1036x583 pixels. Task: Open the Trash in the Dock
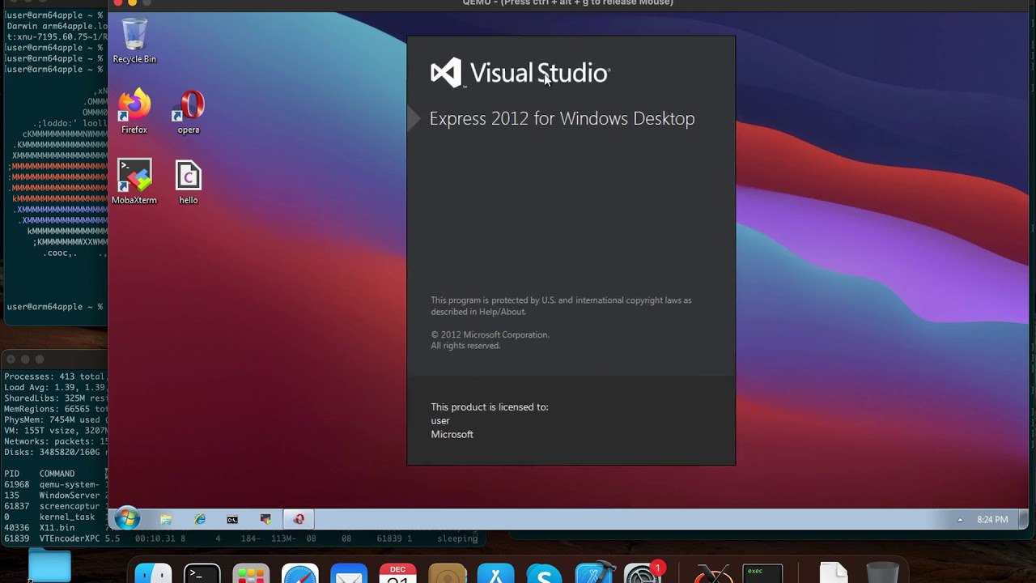pyautogui.click(x=882, y=573)
